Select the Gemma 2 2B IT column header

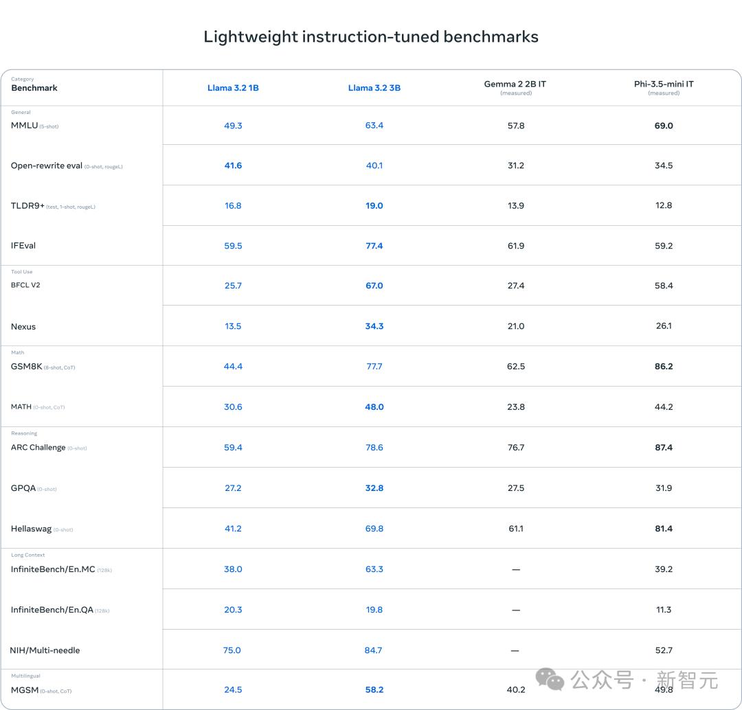pos(515,84)
